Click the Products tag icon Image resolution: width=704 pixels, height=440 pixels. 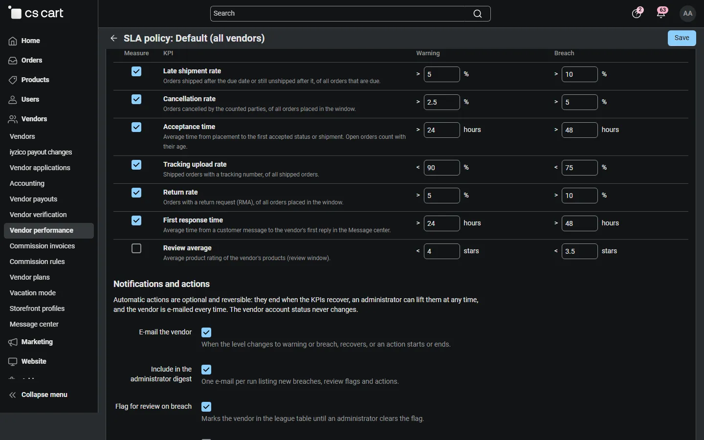[13, 80]
